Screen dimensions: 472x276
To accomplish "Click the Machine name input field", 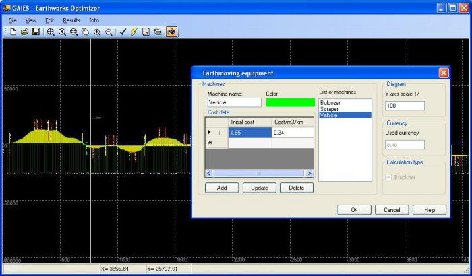I will 235,102.
